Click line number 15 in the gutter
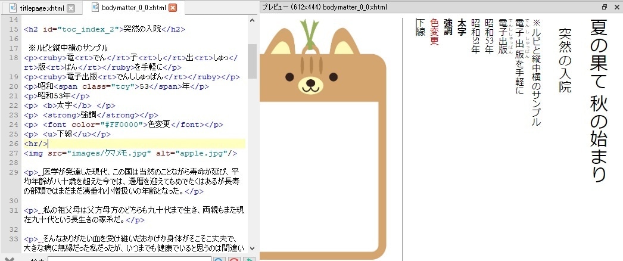 tap(13, 29)
